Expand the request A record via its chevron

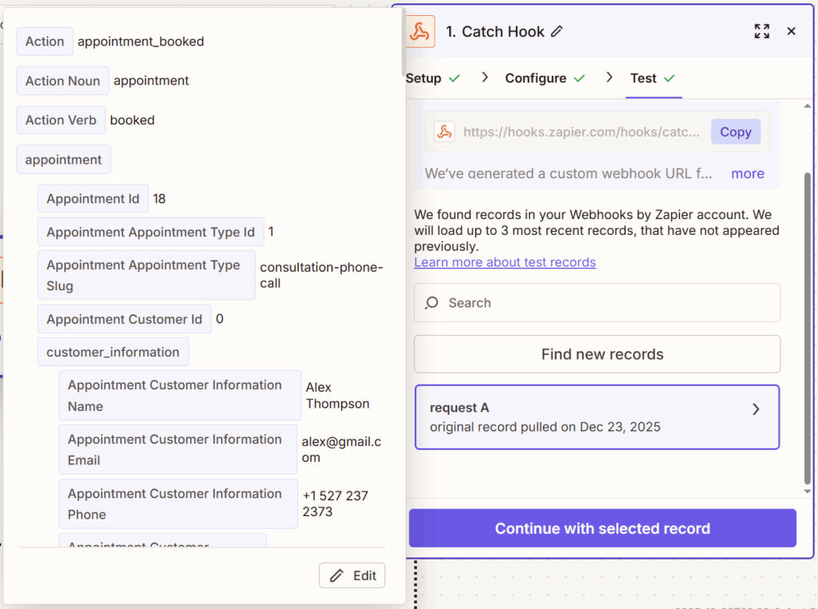[756, 408]
